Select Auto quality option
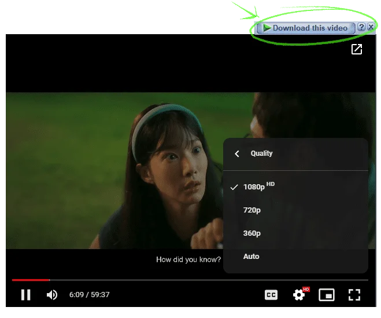 click(295, 257)
